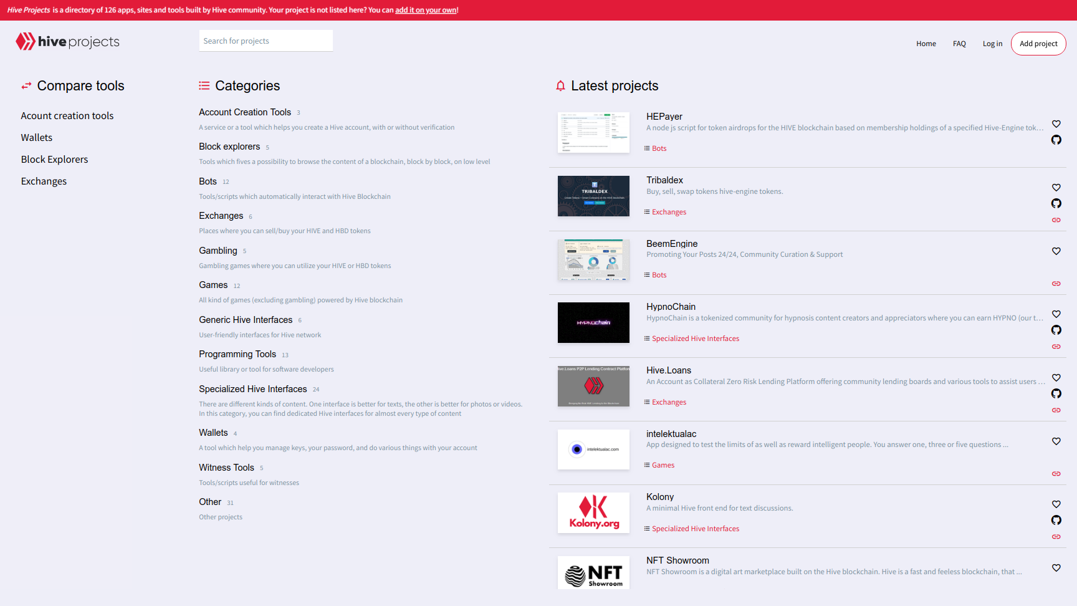Image resolution: width=1077 pixels, height=606 pixels.
Task: Favorite intelektualac heart icon
Action: click(1056, 441)
